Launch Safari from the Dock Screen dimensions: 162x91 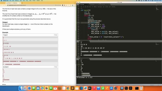29,88
